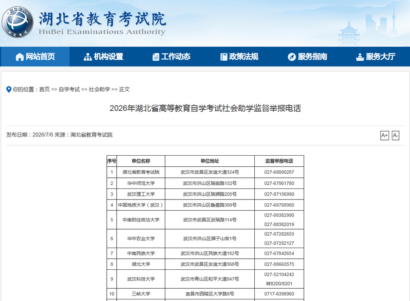The width and height of the screenshot is (410, 301).
Task: Go to 自学考试 breadcrumb link
Action: (x=69, y=90)
